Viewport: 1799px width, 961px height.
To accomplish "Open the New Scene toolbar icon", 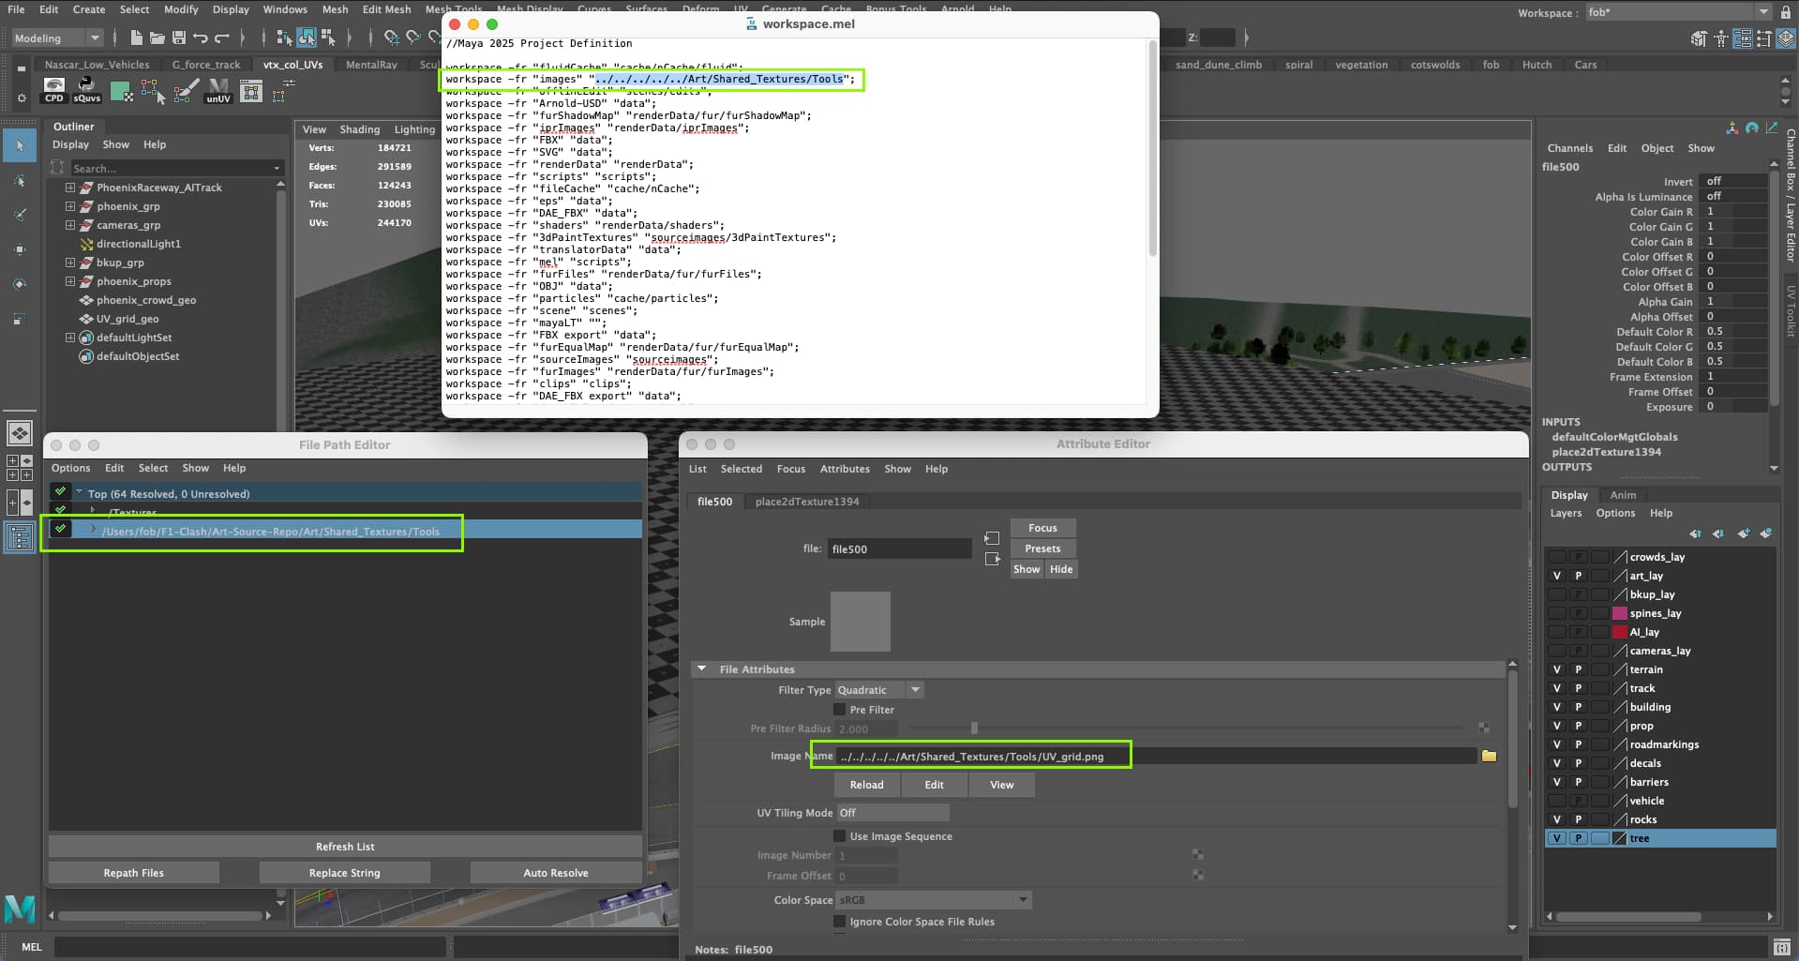I will pos(137,38).
